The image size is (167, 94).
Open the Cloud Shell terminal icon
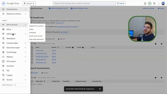coord(145,3)
